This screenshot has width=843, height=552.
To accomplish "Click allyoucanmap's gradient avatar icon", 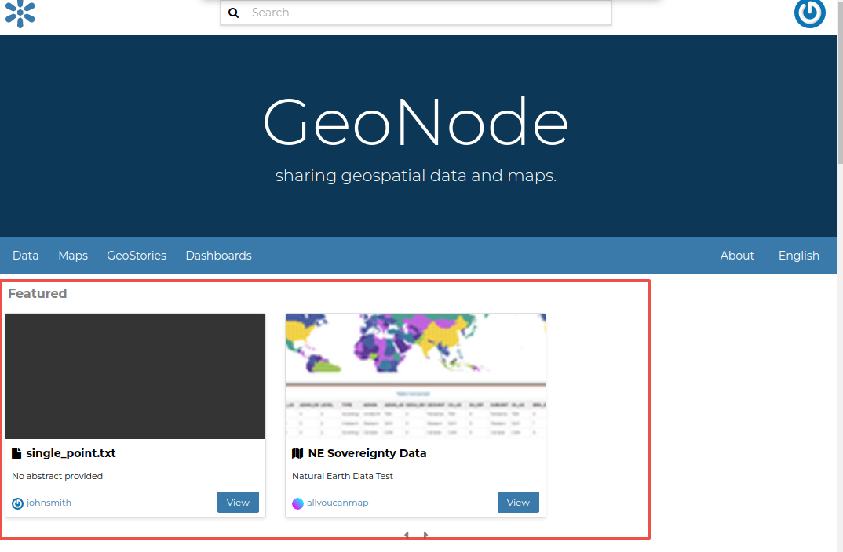I will coord(297,503).
